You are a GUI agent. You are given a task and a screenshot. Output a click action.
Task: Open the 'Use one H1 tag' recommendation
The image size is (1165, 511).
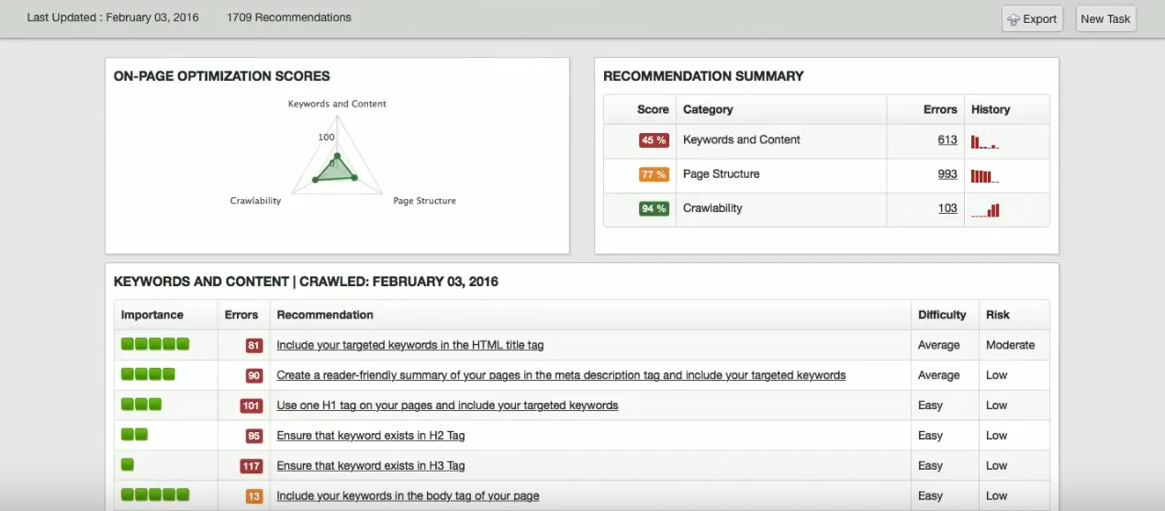[447, 405]
